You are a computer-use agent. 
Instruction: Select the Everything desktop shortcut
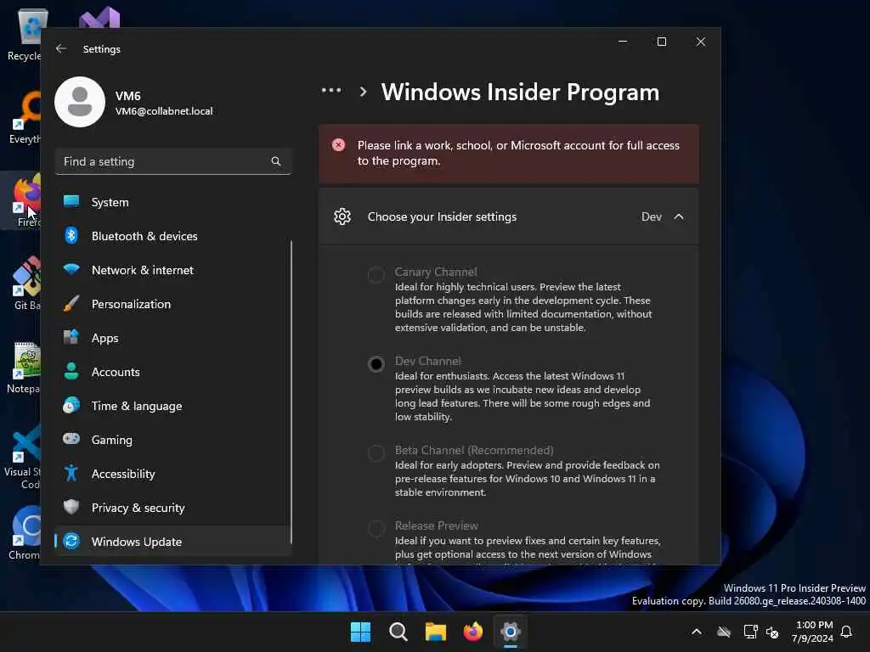25,117
